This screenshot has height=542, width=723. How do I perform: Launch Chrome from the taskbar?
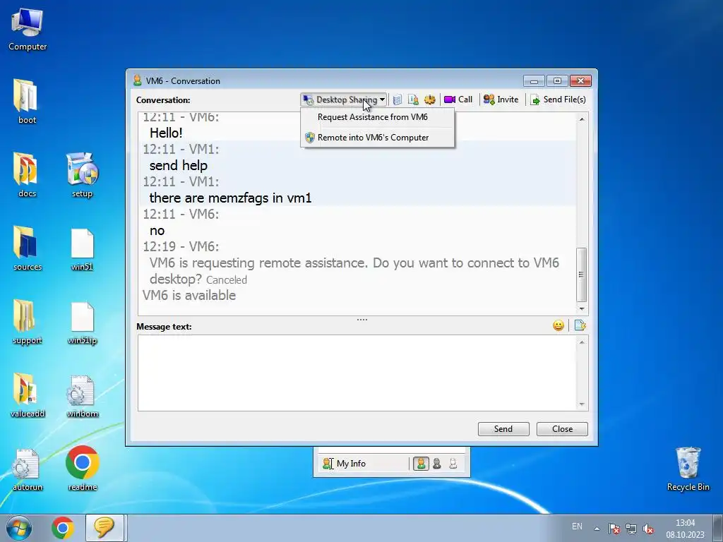point(63,528)
